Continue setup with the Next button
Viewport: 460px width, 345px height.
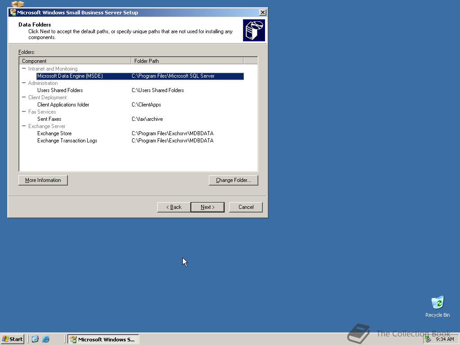[208, 207]
